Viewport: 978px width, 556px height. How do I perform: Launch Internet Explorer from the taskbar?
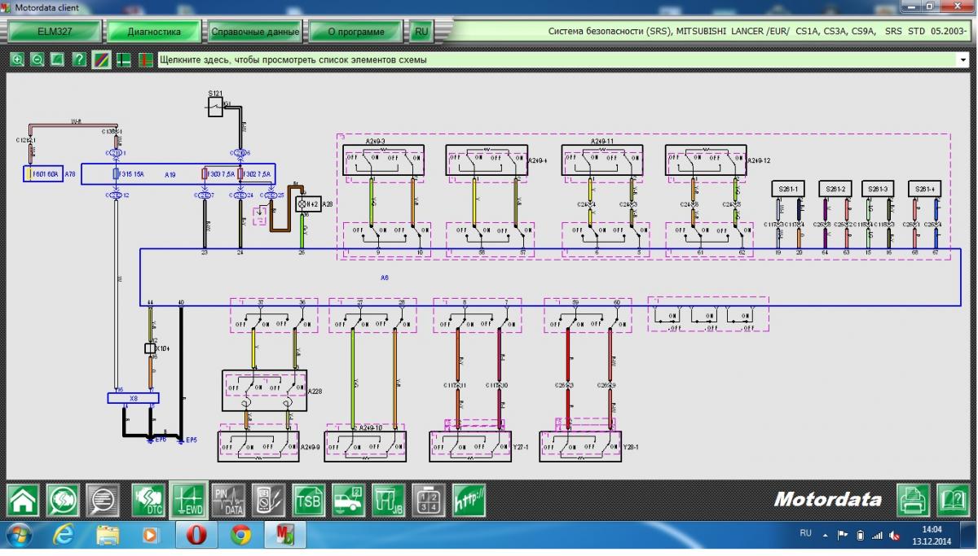[64, 535]
